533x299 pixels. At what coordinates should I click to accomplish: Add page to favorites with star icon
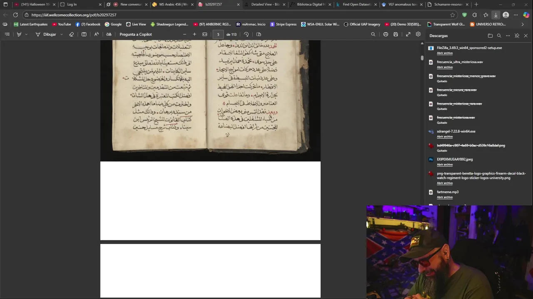click(453, 15)
